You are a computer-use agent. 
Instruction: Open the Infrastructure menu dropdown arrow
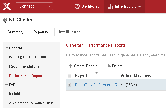coord(140,7)
